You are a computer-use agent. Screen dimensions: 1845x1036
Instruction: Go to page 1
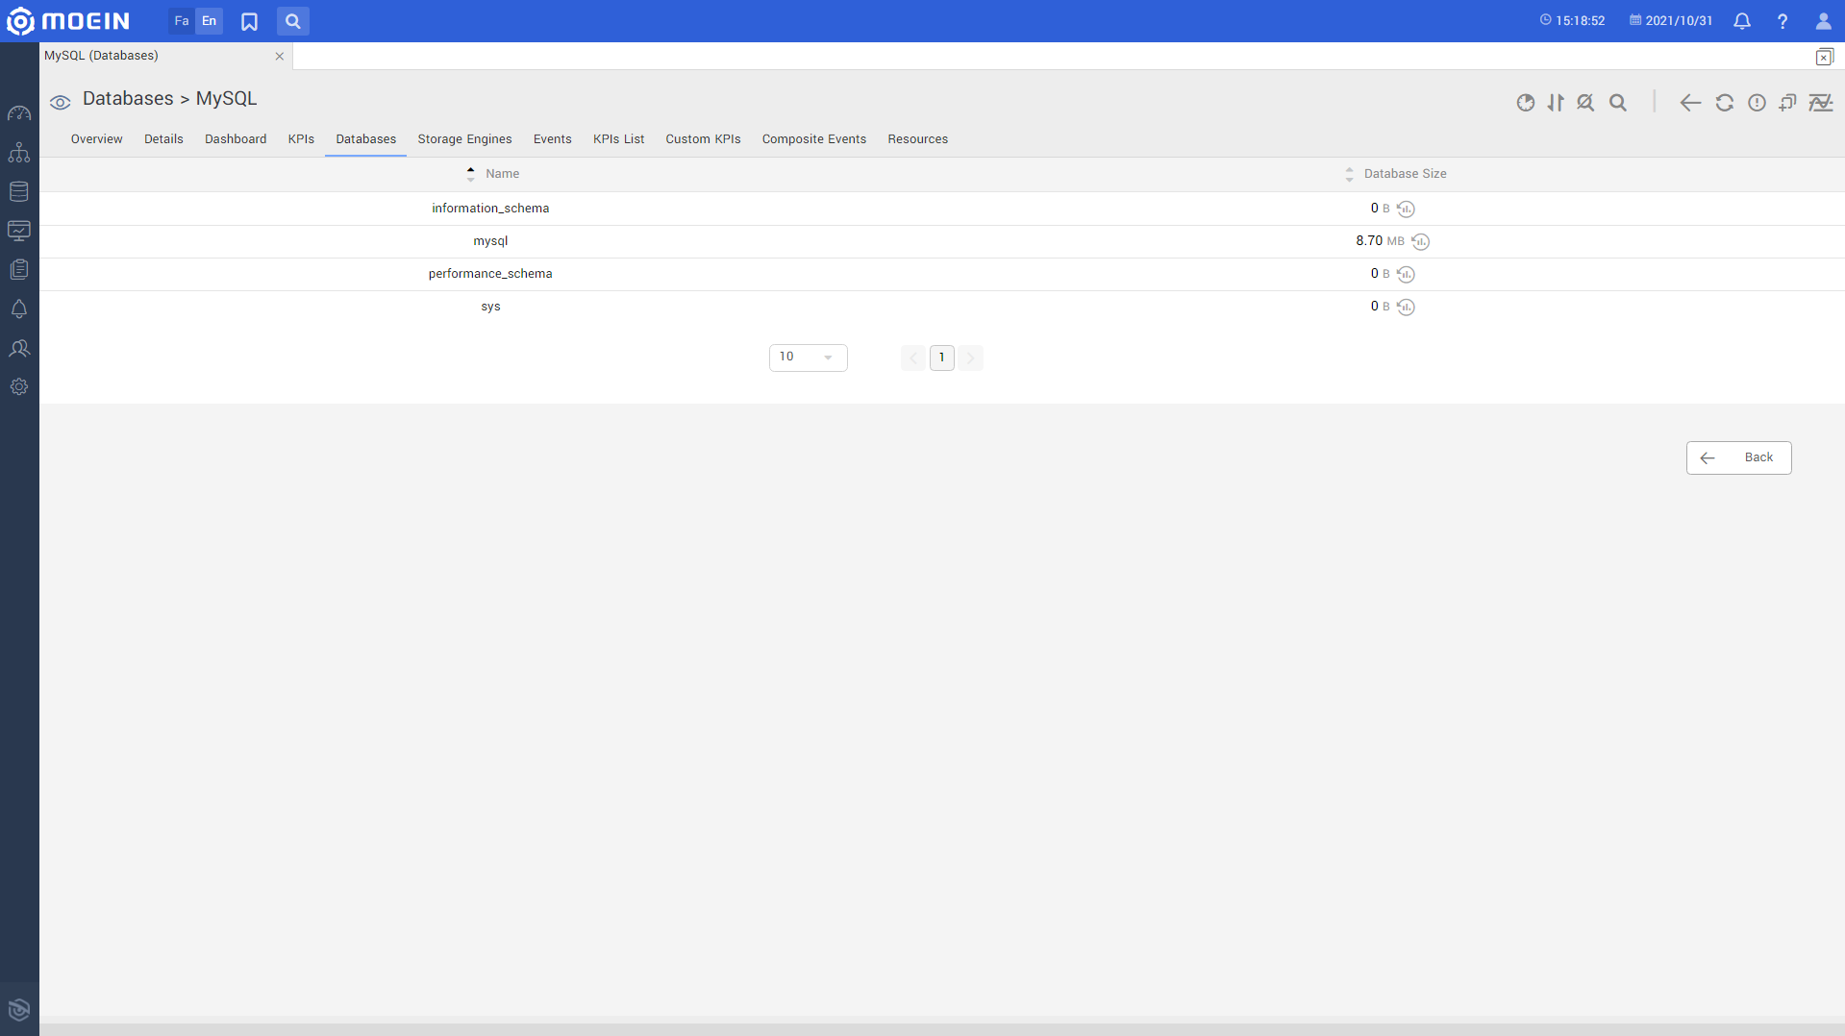coord(941,358)
